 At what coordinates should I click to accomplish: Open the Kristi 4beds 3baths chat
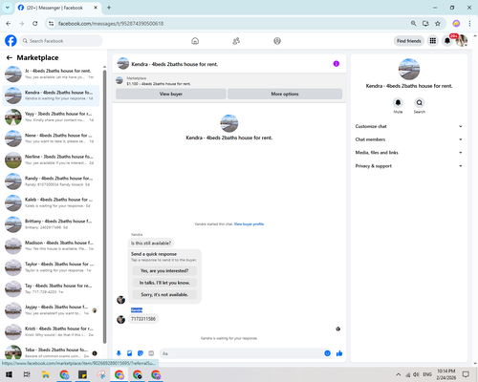tap(51, 331)
